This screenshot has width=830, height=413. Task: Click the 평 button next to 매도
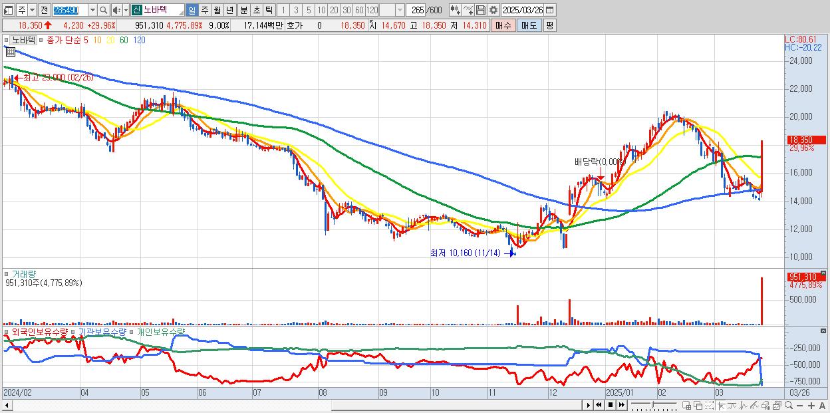(x=549, y=25)
